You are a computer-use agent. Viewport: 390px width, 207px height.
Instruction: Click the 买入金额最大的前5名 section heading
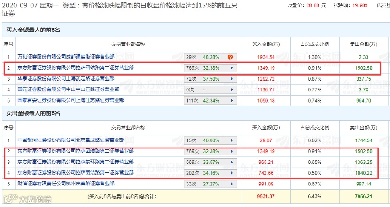33,30
